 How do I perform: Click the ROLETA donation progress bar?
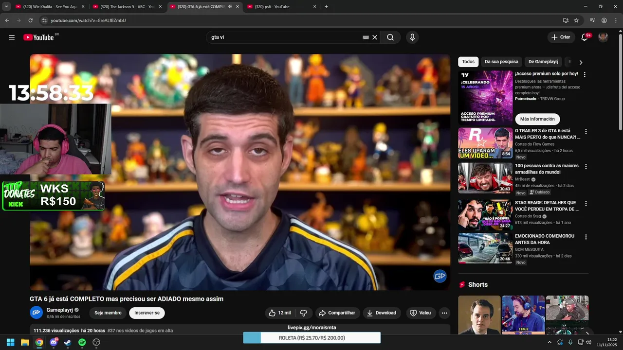tap(312, 338)
